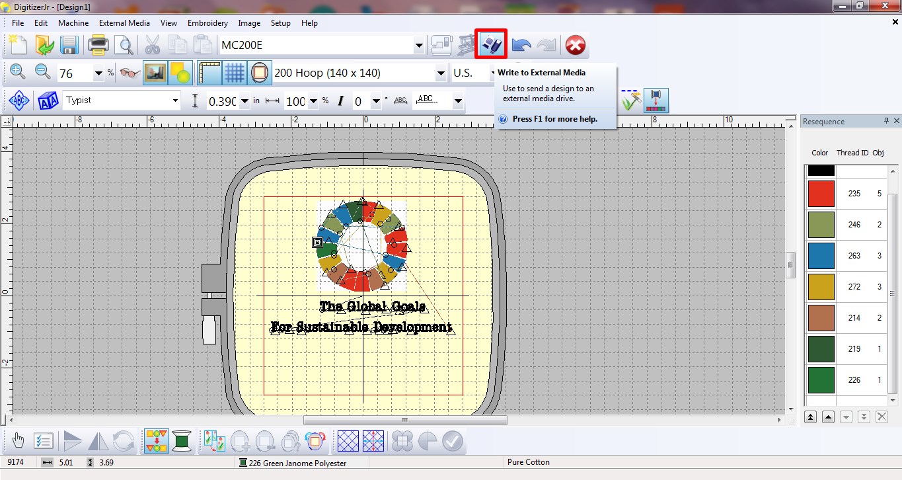Select dark green thread 219 swatch
The width and height of the screenshot is (902, 480).
click(821, 349)
